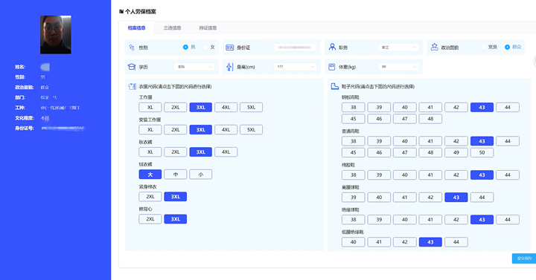Click the gender icon beside 性别

(132, 48)
